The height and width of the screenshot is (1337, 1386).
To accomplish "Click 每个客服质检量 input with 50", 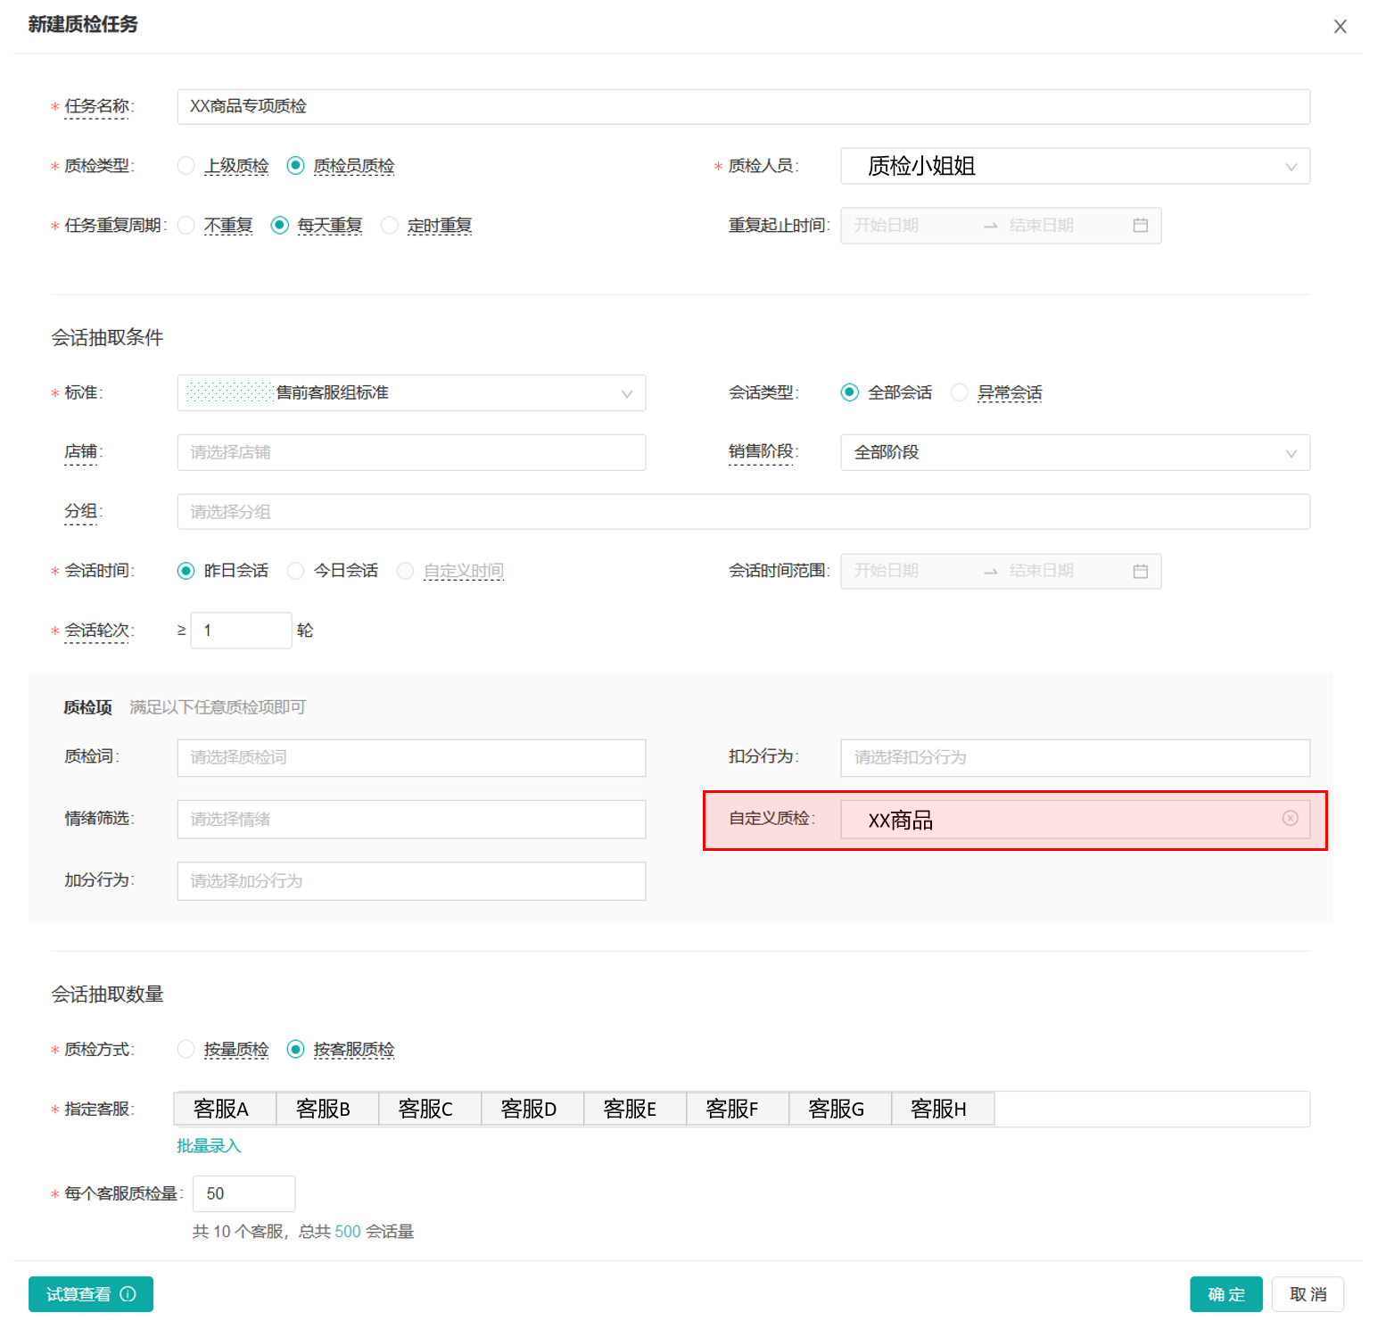I will click(243, 1193).
